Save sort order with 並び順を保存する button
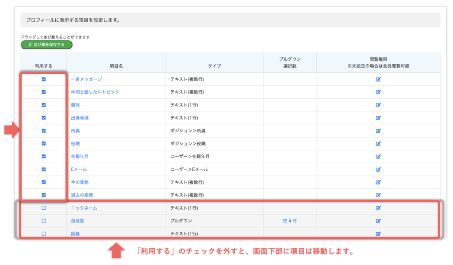 pyautogui.click(x=46, y=45)
